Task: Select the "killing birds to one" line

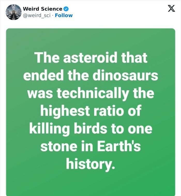Action: (90, 129)
